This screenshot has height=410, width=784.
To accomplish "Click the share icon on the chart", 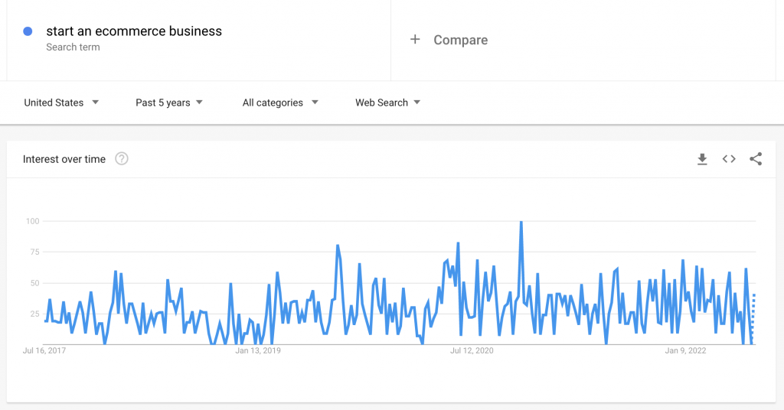I will tap(756, 159).
